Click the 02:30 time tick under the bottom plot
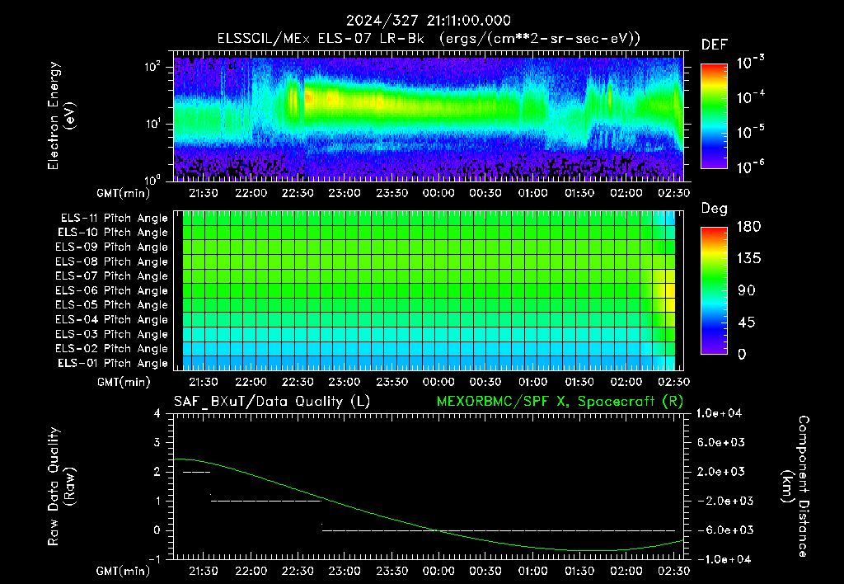The image size is (844, 584). (x=674, y=571)
